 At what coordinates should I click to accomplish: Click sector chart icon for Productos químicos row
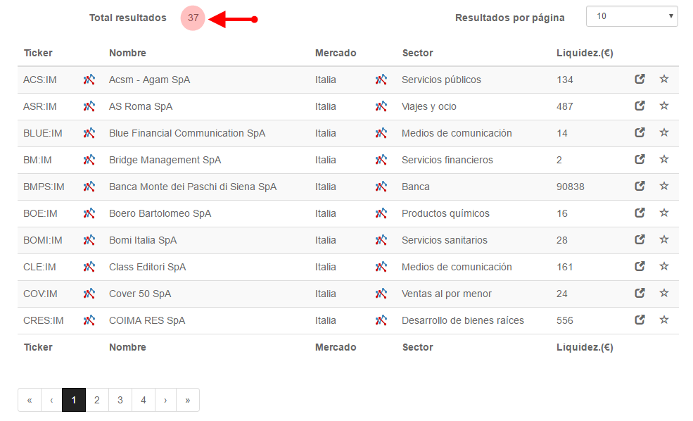(381, 213)
